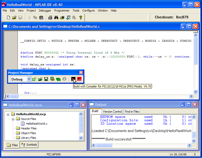Screen dimensions: 202x158
Task: Click Save Workspace icon in Project Manager
Action: pyautogui.click(x=46, y=79)
